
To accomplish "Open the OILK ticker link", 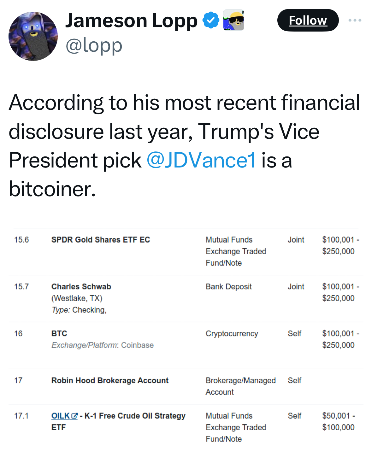I will coord(61,416).
